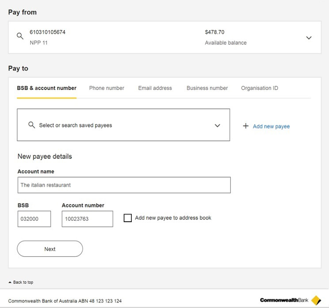Tick Add new payee to address book
Screen dimensions: 329x308
(x=128, y=218)
